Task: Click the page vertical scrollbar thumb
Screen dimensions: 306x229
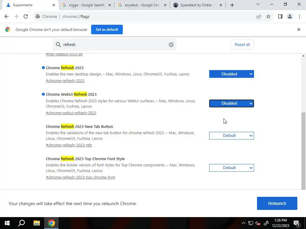Action: 303,151
